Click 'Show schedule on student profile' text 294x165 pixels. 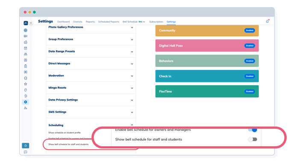pos(65,133)
